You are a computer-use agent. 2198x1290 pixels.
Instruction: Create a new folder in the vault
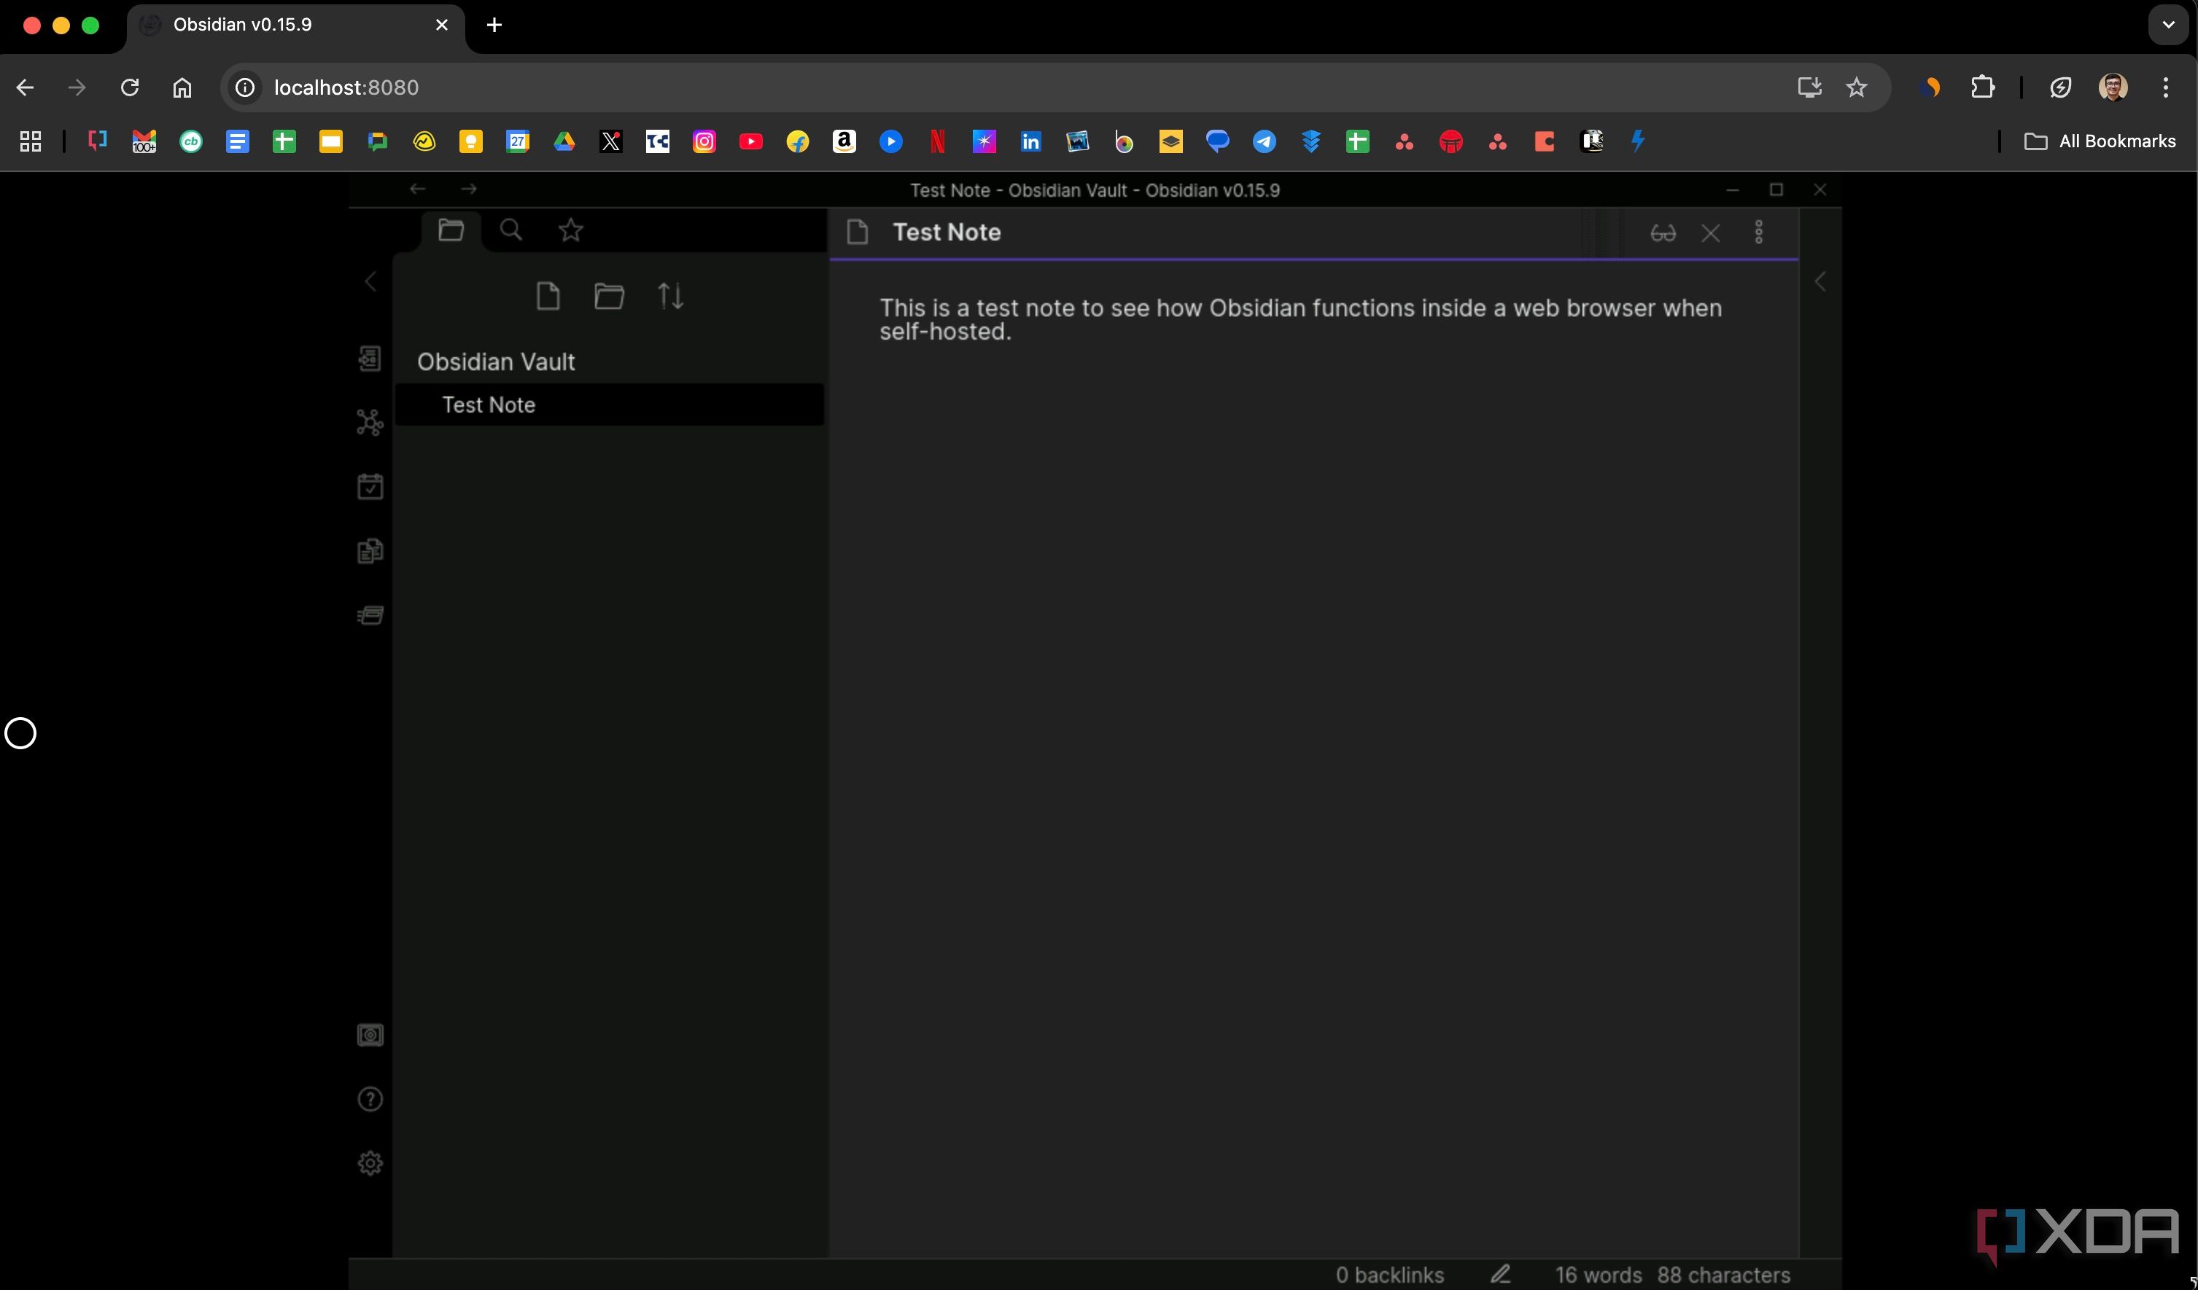[609, 297]
